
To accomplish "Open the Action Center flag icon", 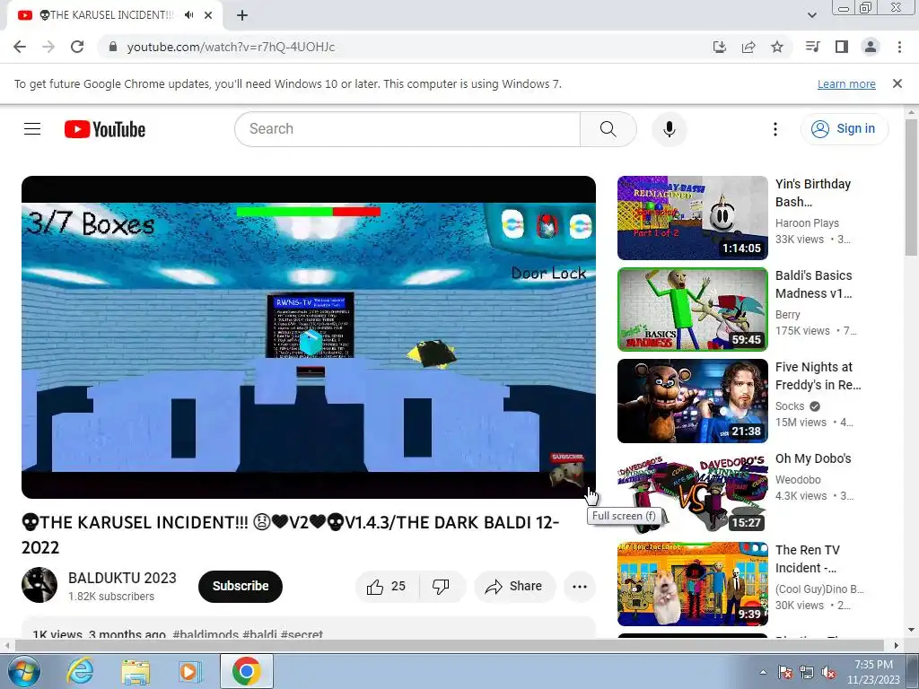I will tap(785, 672).
